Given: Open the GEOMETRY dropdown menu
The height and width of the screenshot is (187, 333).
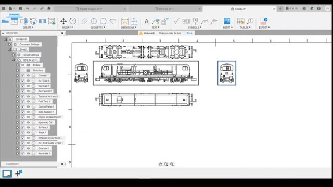Looking at the screenshot, I should click(x=98, y=28).
